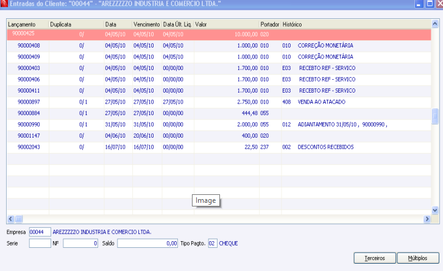Click the Múltiplos button
The height and width of the screenshot is (271, 443).
[x=418, y=258]
